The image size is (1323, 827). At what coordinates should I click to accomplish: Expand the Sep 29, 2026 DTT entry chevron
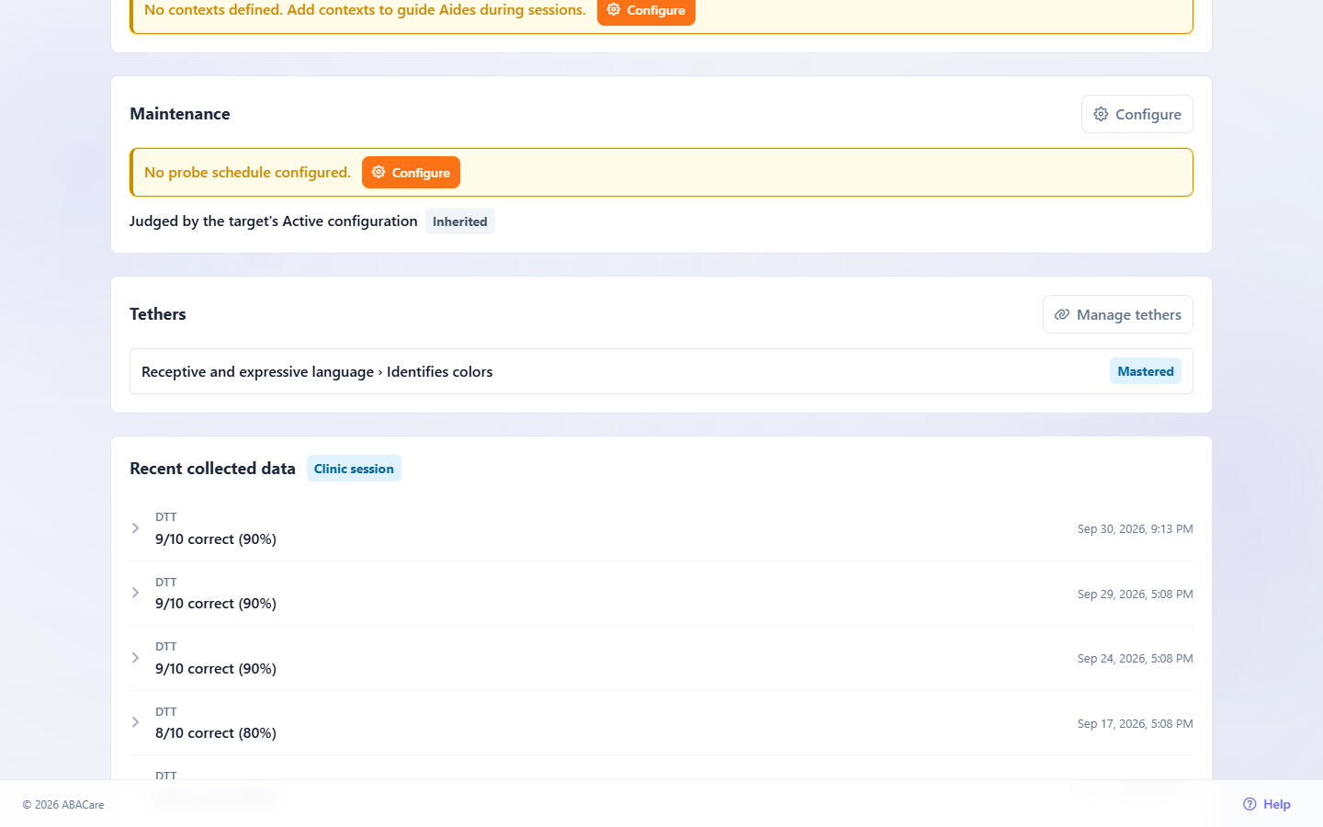[135, 593]
